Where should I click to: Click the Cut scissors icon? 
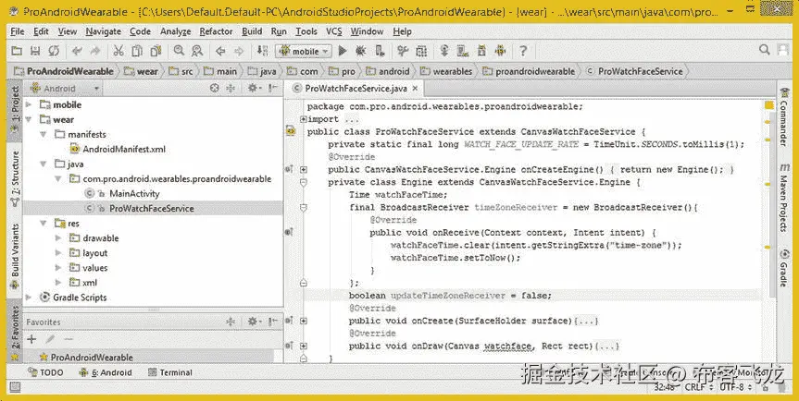pyautogui.click(x=119, y=51)
